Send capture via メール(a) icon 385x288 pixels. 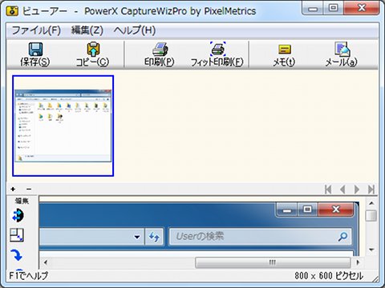pos(342,50)
